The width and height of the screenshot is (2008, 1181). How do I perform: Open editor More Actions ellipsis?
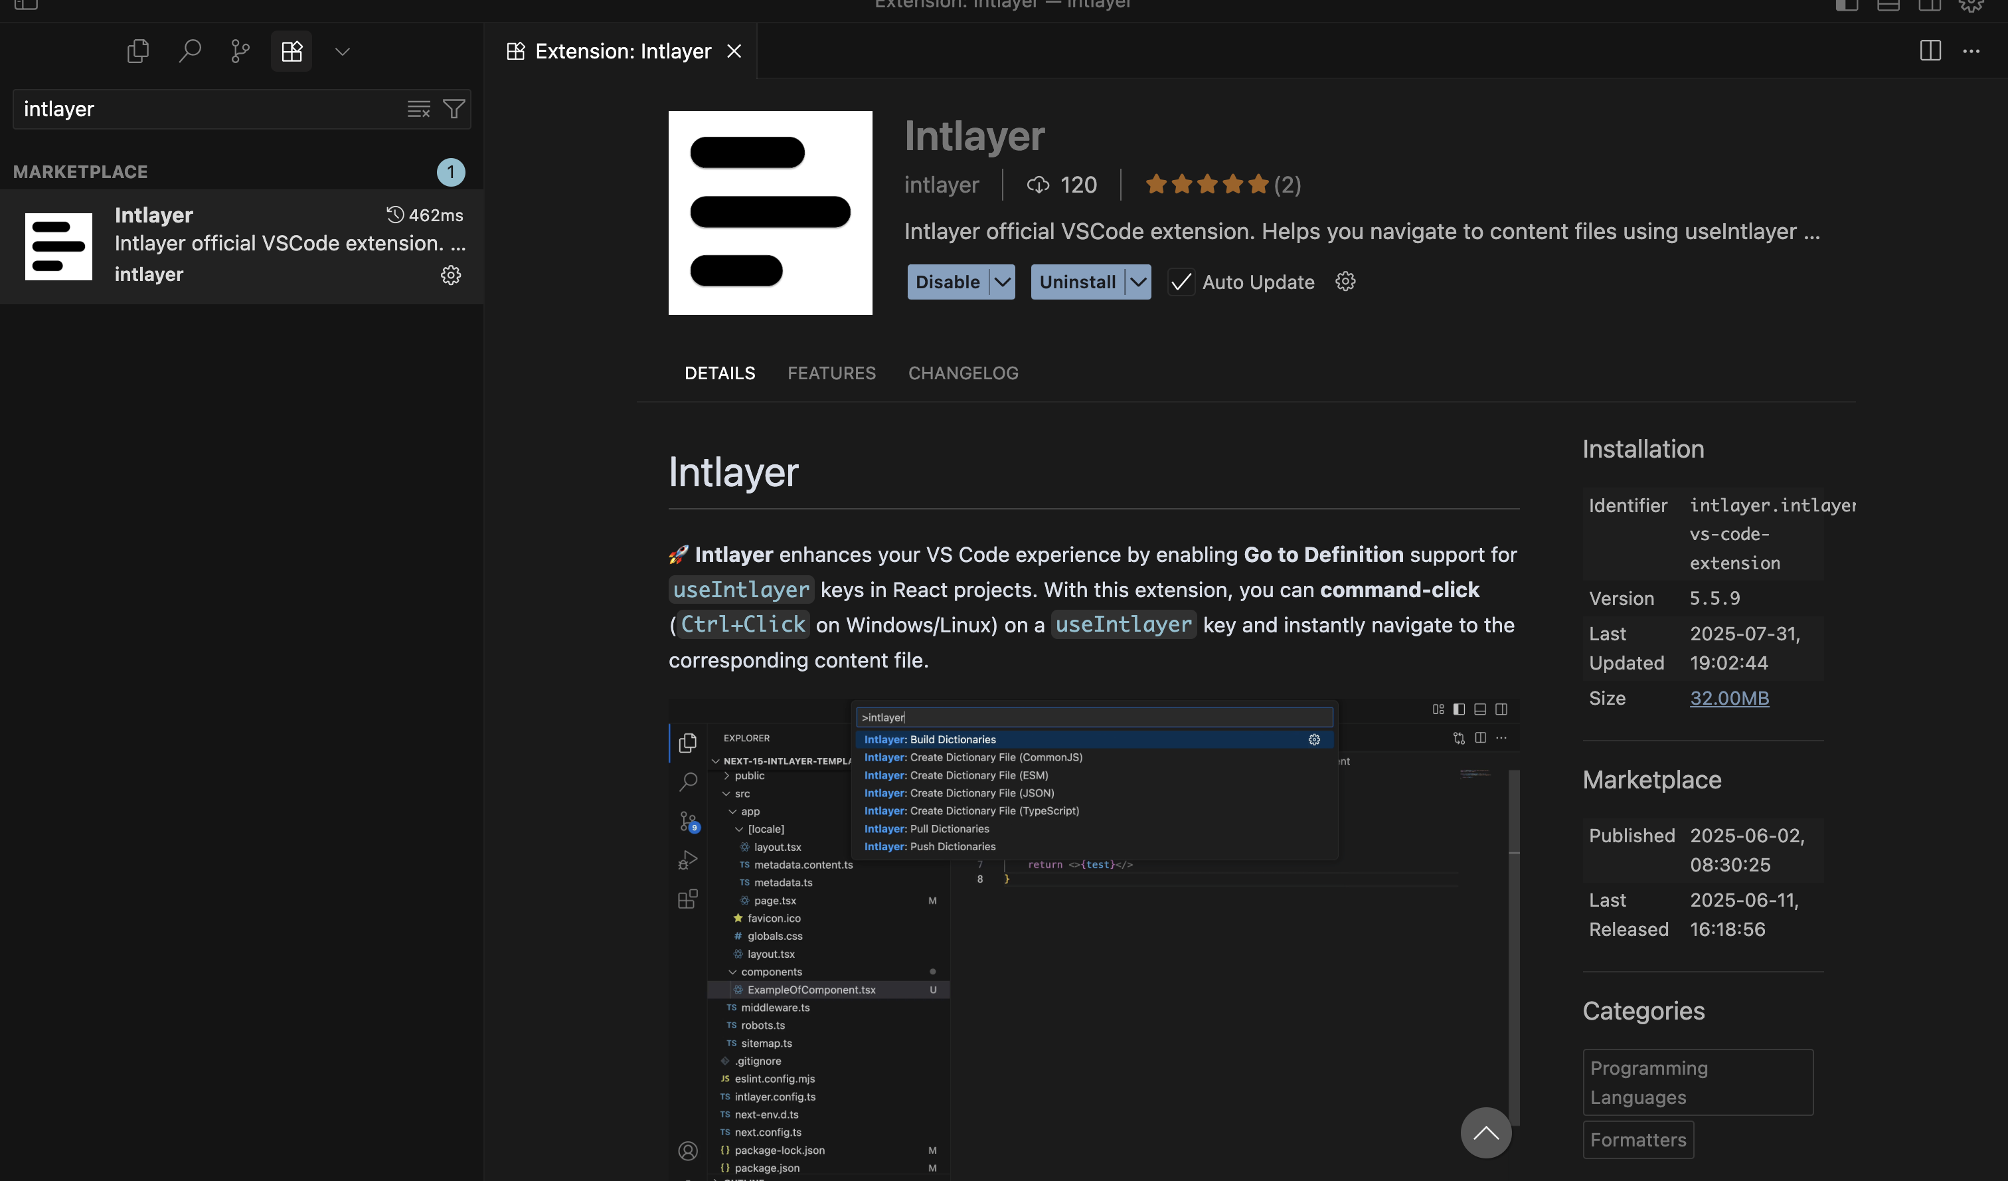point(1971,51)
